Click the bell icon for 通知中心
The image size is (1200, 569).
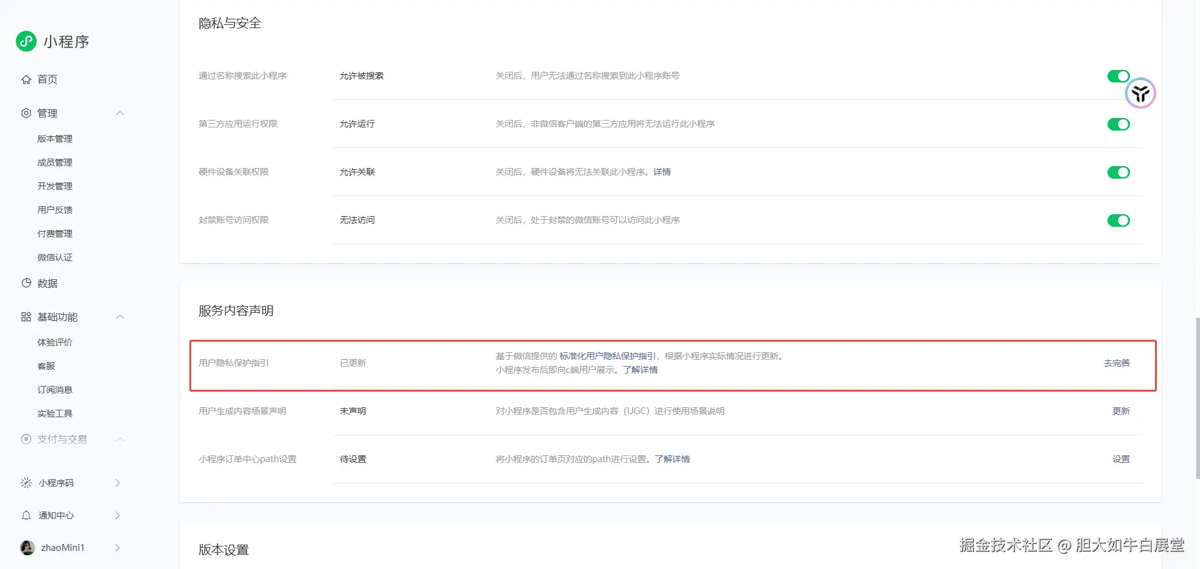click(x=26, y=515)
